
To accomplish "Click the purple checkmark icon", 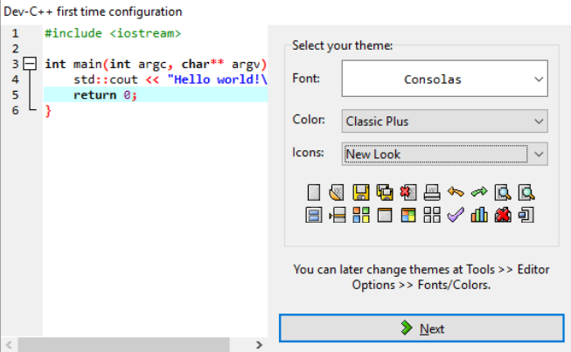I will coord(456,215).
